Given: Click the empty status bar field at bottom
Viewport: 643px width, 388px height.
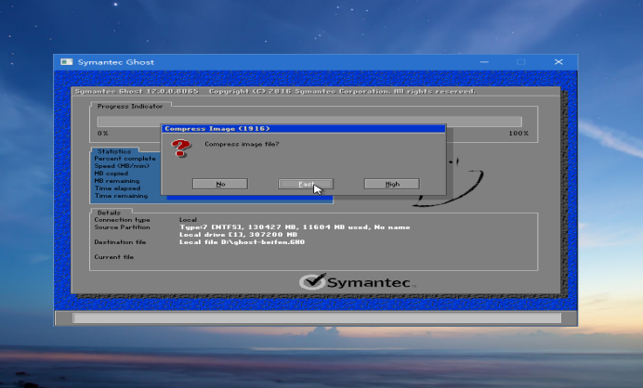Looking at the screenshot, I should click(317, 318).
